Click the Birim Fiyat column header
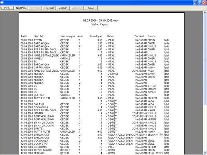Image resolution: width=207 pixels, height=155 pixels. point(96,36)
